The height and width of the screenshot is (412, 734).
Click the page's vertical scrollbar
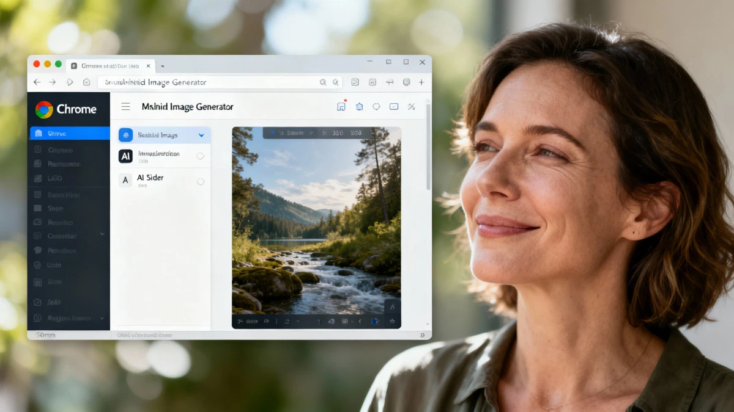tap(428, 146)
